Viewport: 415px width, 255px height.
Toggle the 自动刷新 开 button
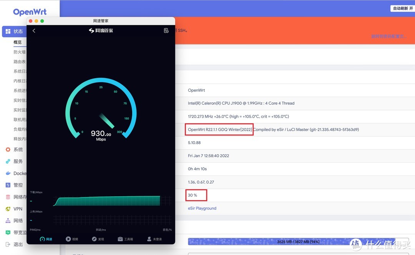403,8
